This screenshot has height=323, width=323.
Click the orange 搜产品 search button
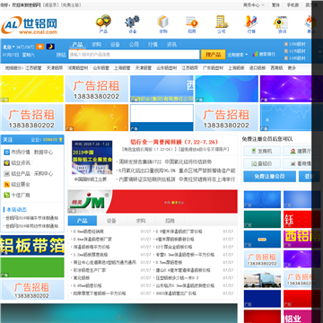[x=213, y=55]
